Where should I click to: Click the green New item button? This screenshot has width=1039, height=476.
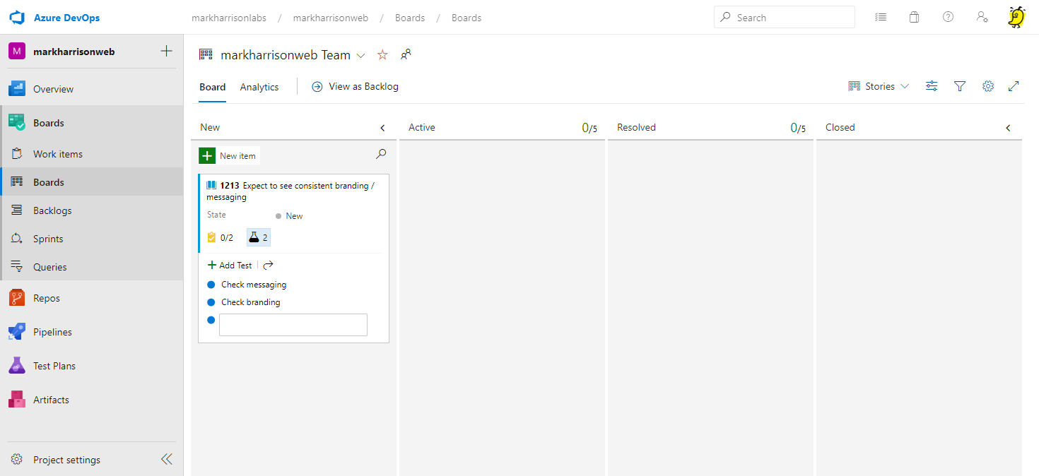(229, 155)
